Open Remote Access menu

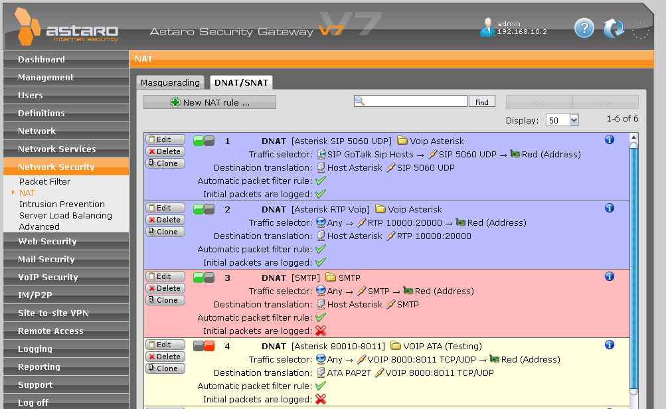[x=66, y=331]
